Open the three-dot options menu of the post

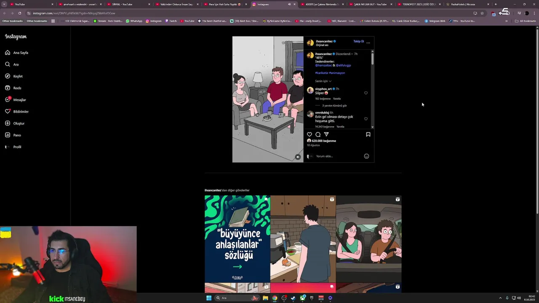coord(368,43)
